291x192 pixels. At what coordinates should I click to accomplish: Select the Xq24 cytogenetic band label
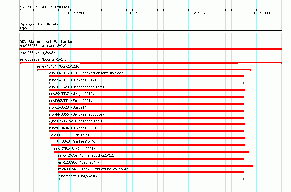24,28
